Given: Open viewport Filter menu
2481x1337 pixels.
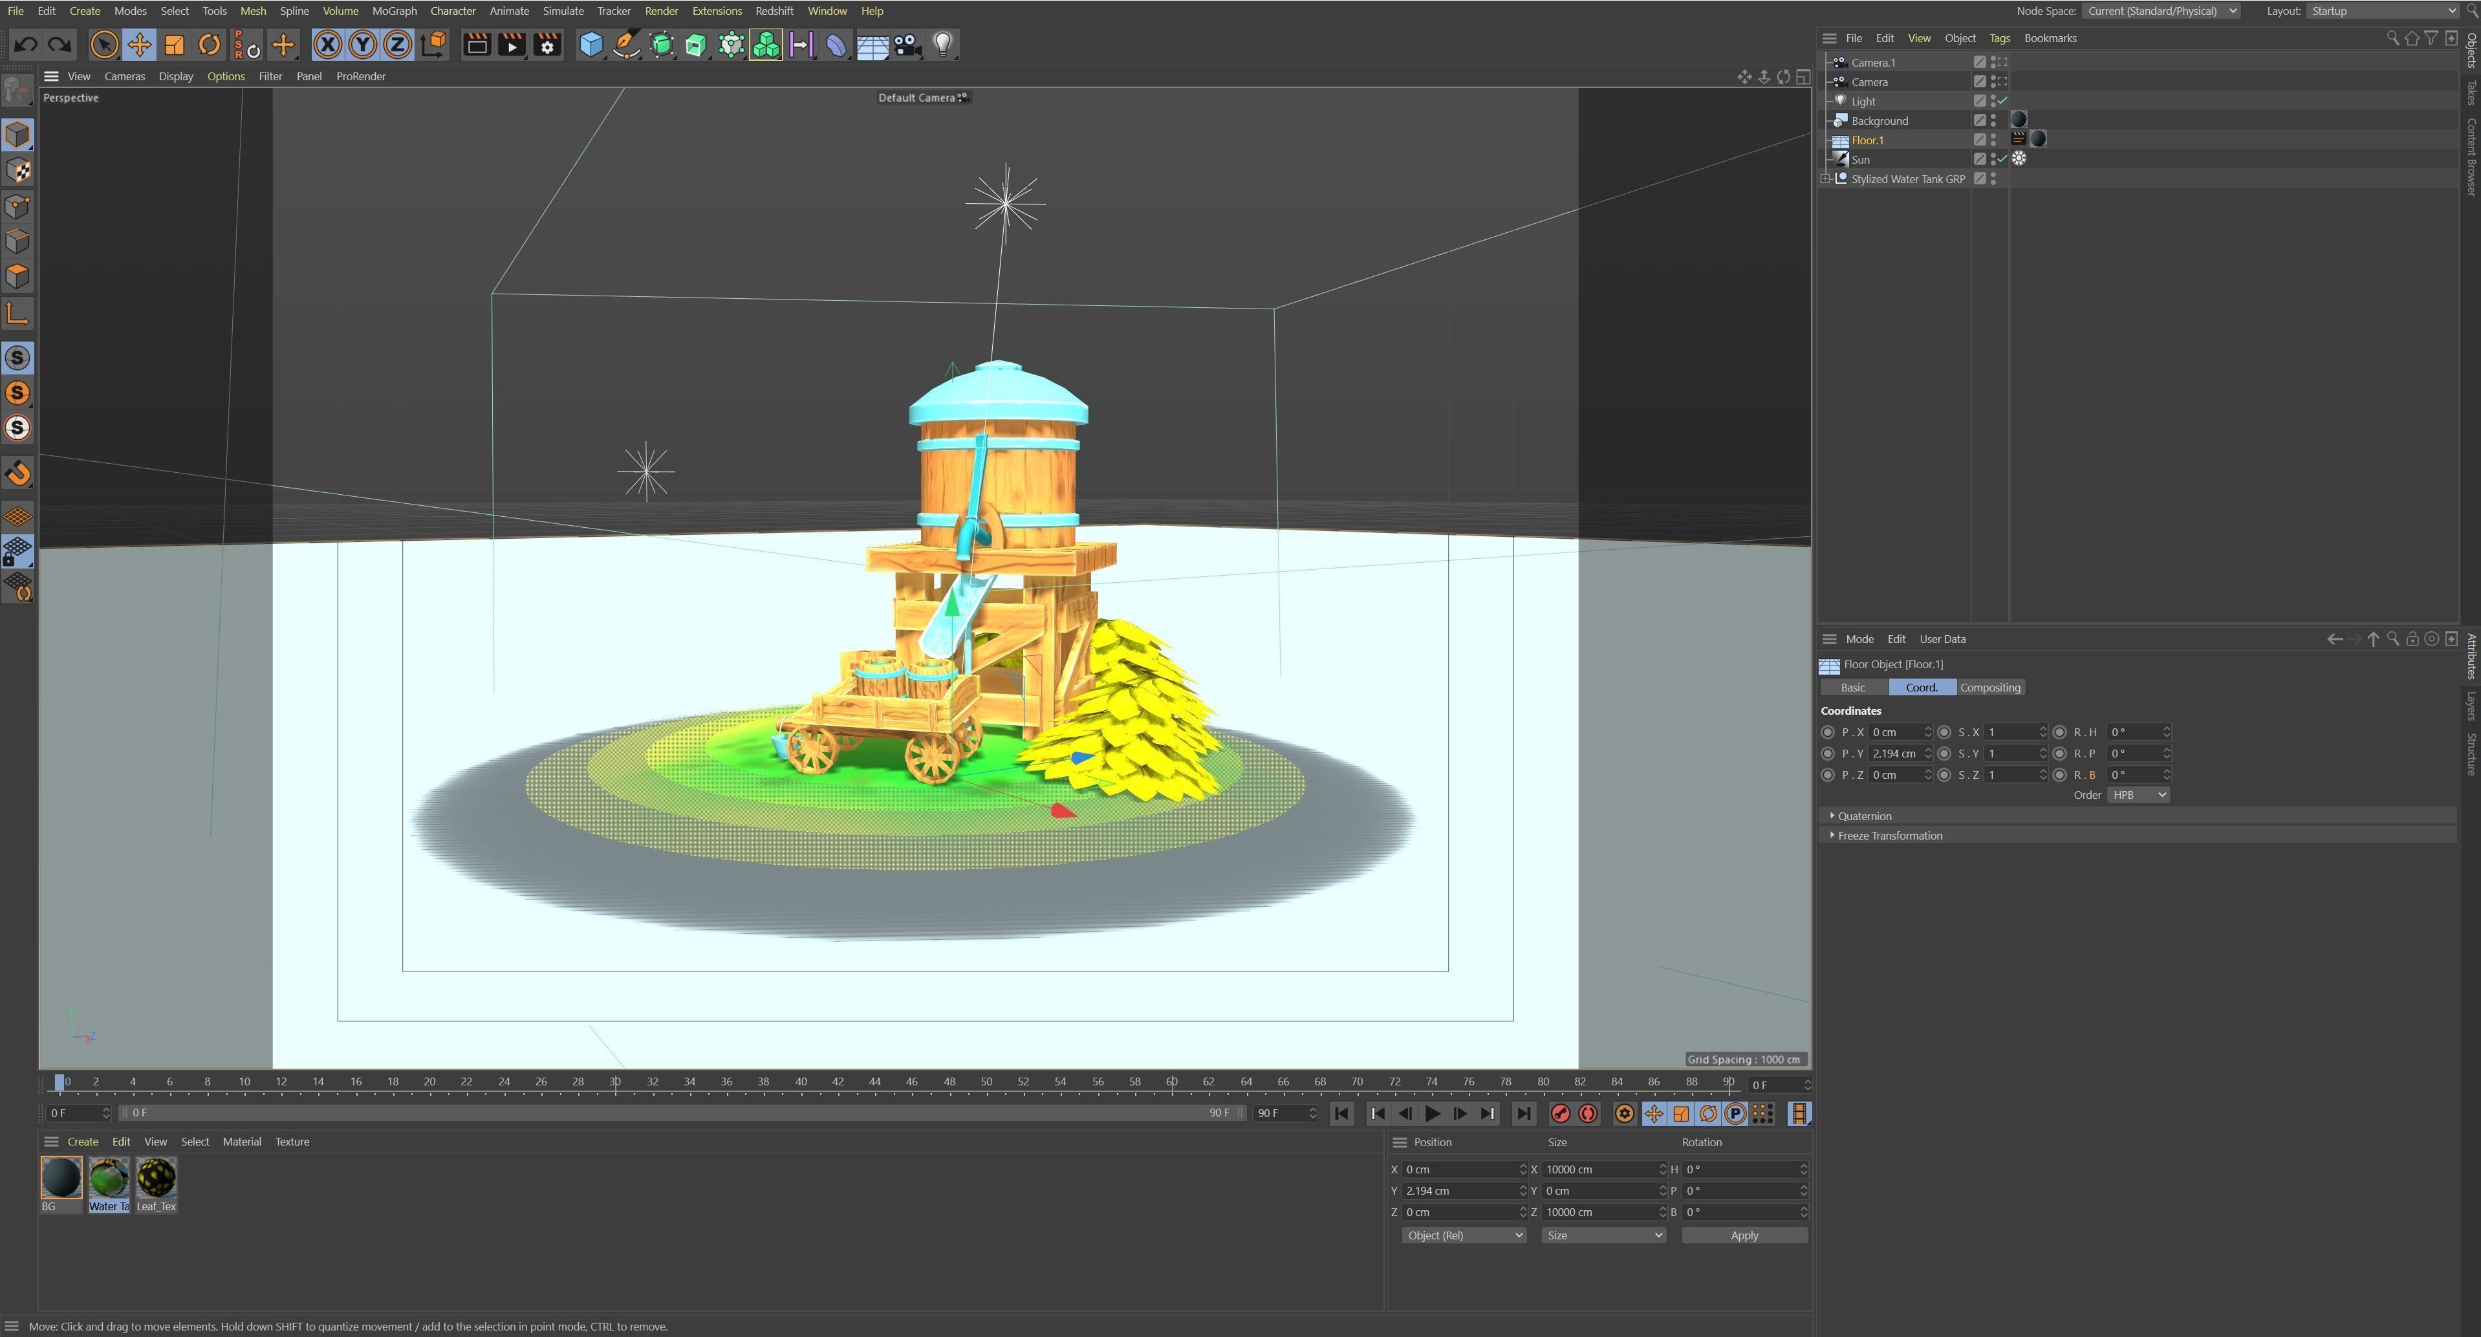Looking at the screenshot, I should click(270, 76).
